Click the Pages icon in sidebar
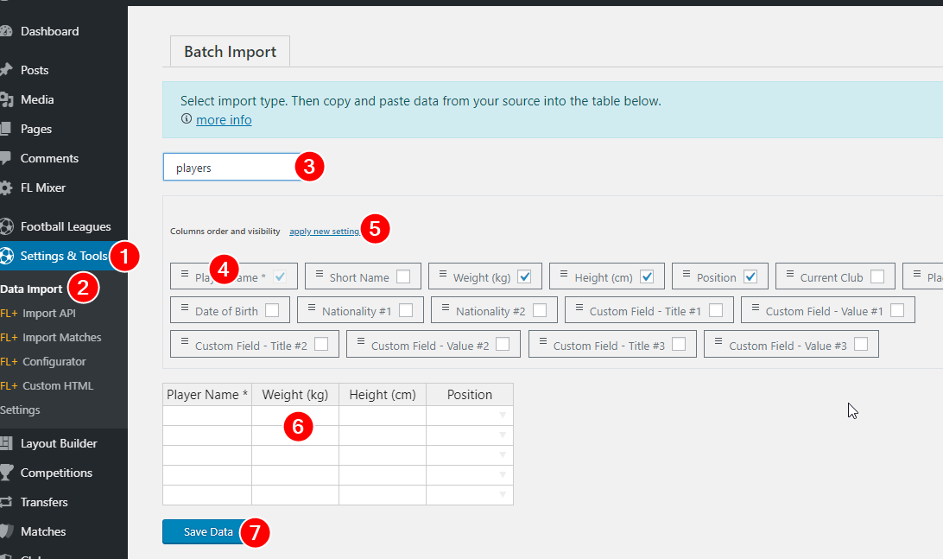The width and height of the screenshot is (943, 559). (x=5, y=128)
